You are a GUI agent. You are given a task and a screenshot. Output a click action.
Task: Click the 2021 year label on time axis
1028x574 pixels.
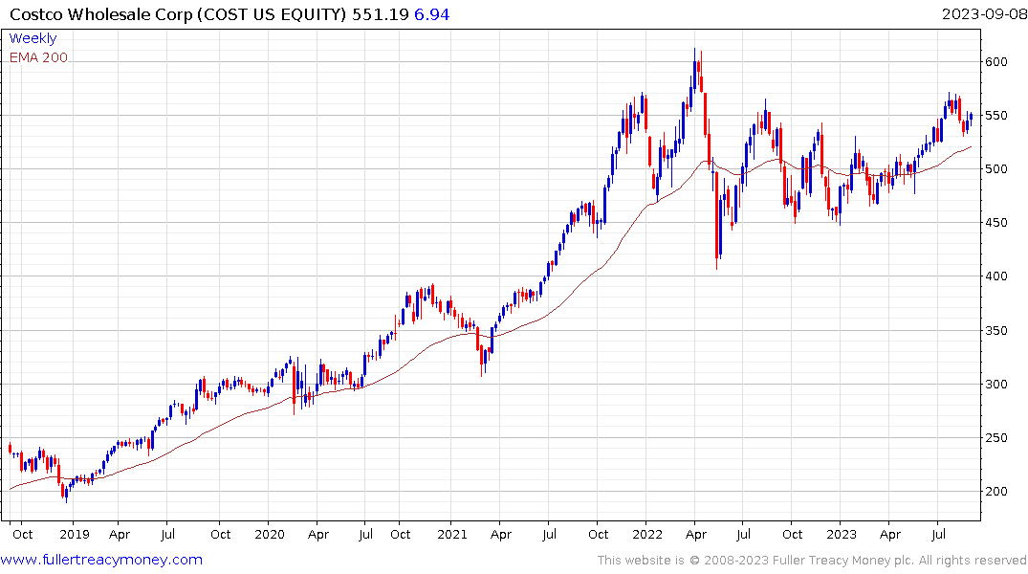451,535
